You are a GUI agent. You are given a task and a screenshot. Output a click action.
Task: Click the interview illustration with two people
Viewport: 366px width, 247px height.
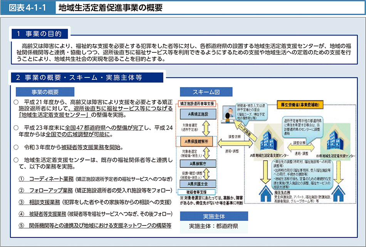coord(230,111)
